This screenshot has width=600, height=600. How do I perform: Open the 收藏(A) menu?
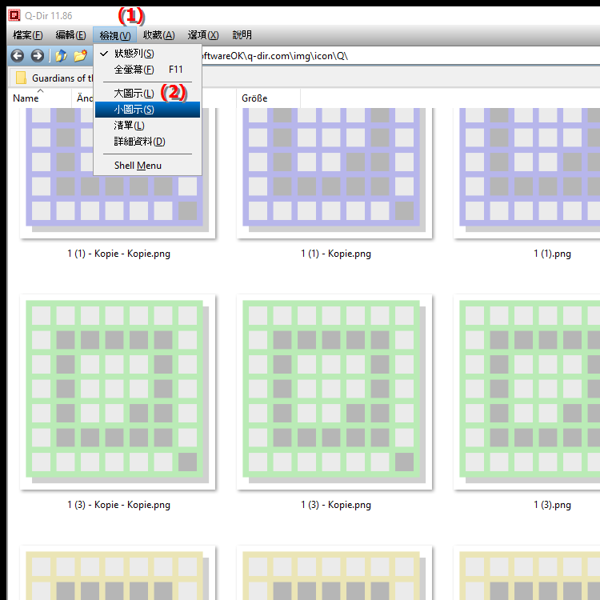tap(159, 35)
